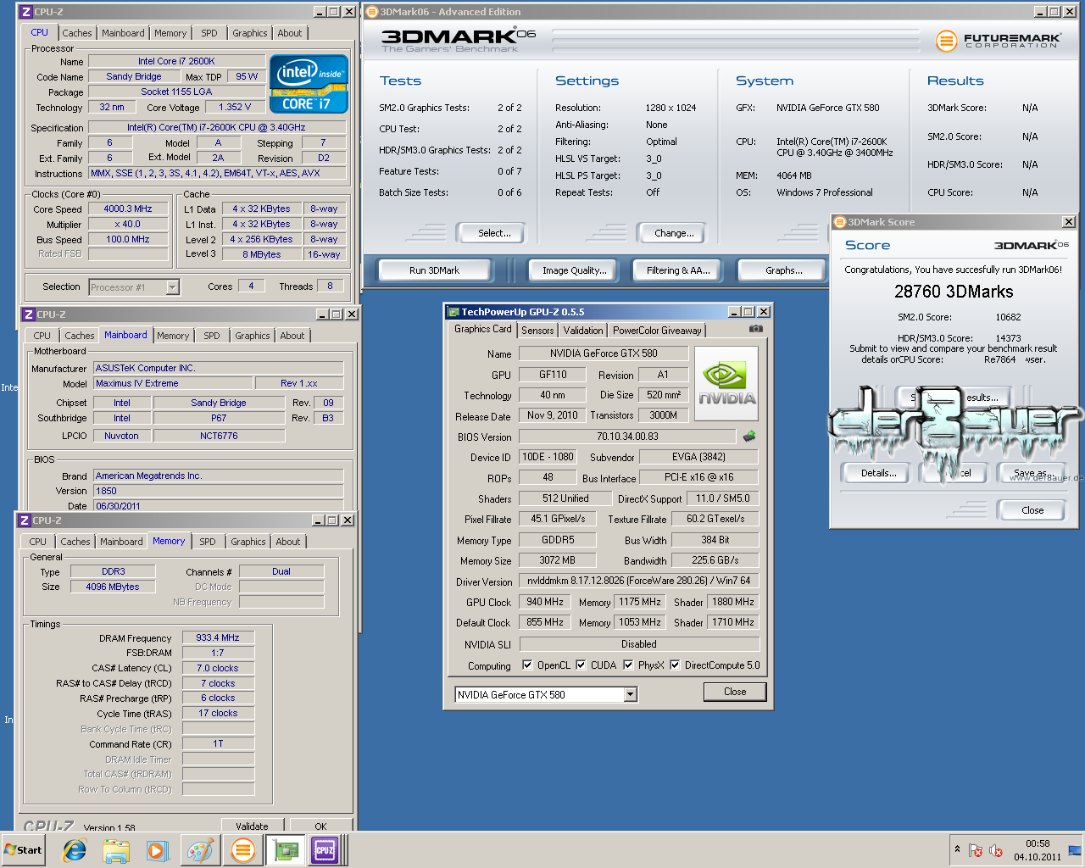1085x868 pixels.
Task: Open Validation tab in GPU-Z
Action: pyautogui.click(x=583, y=331)
